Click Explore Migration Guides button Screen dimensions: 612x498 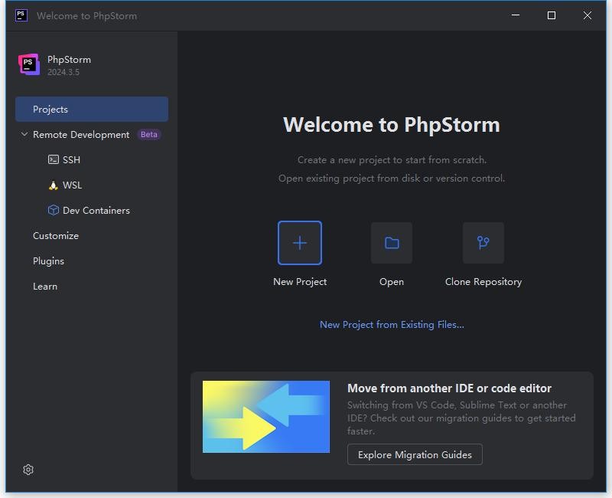coord(415,454)
